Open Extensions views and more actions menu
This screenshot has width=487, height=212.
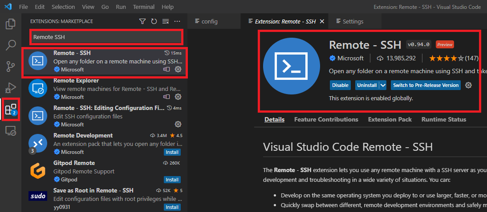177,21
